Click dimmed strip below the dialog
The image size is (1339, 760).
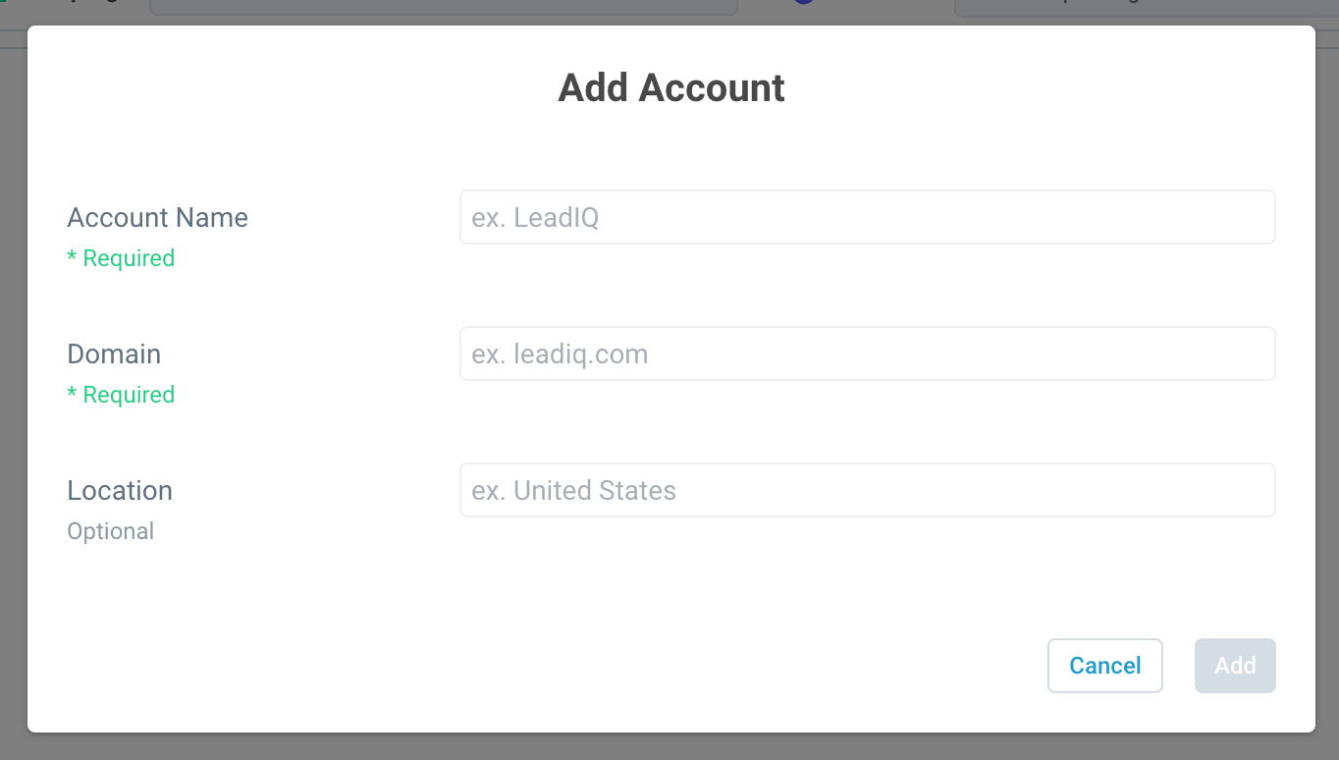tap(669, 747)
